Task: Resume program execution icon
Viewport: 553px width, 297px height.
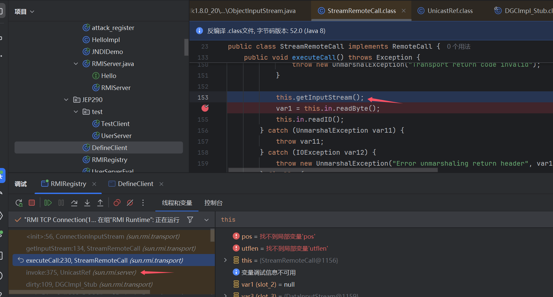Action: [x=48, y=203]
